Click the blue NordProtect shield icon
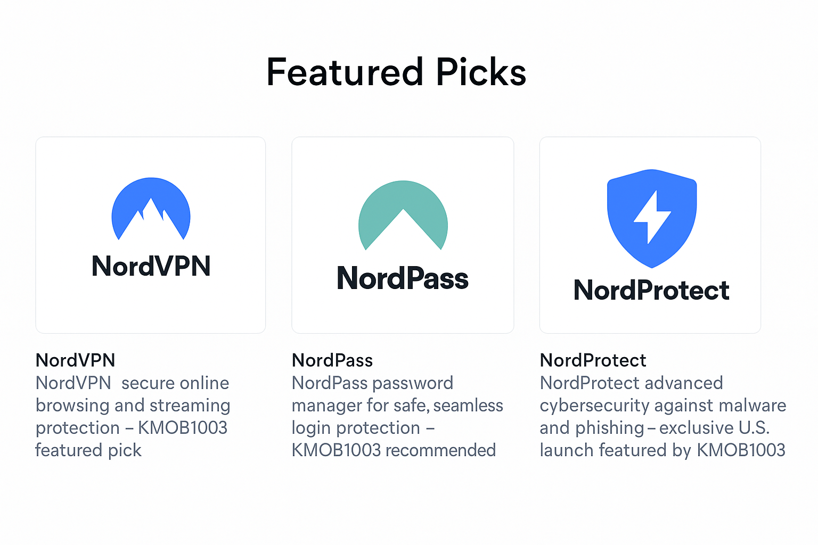Image resolution: width=818 pixels, height=545 pixels. point(651,218)
